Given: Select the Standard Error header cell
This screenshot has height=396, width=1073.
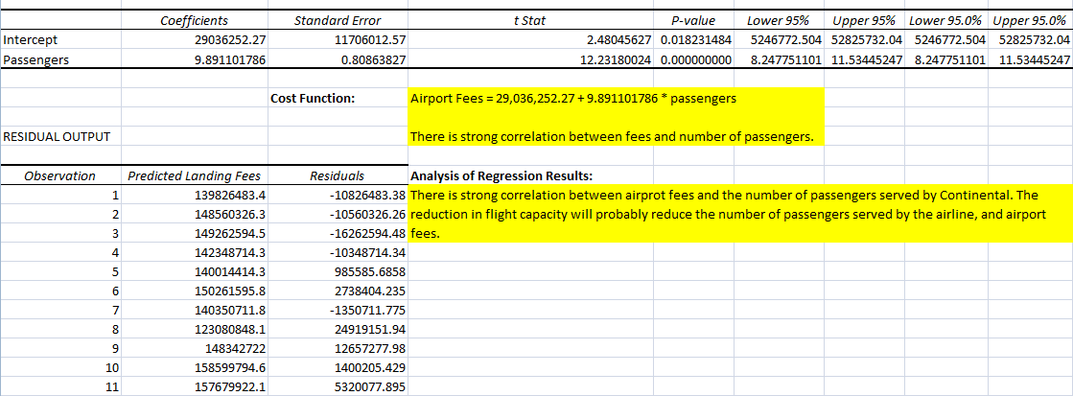Looking at the screenshot, I should [x=338, y=21].
